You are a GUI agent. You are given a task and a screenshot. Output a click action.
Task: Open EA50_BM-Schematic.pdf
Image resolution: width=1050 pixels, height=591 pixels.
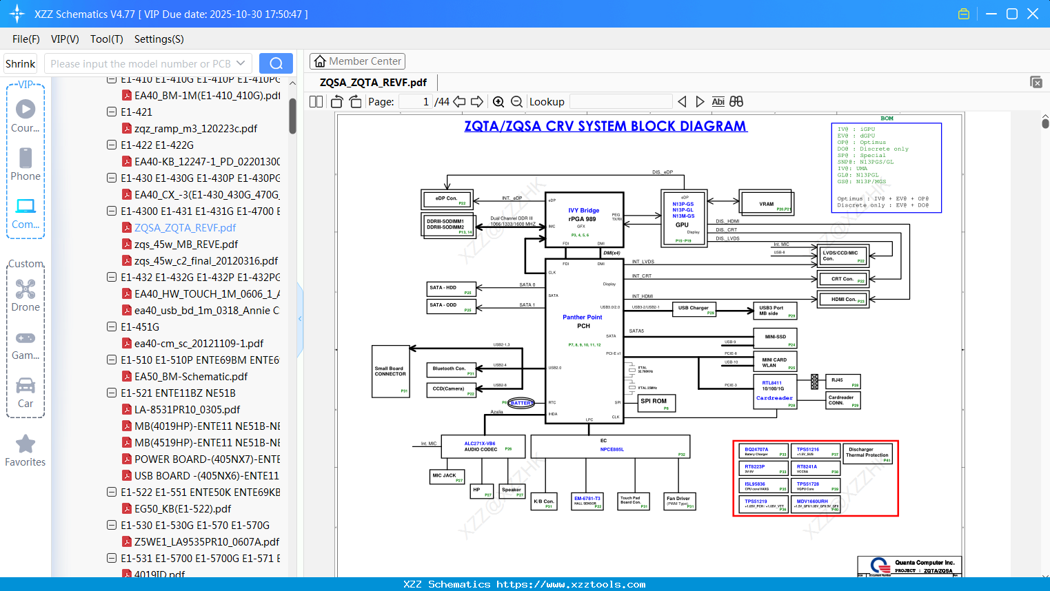[191, 377]
